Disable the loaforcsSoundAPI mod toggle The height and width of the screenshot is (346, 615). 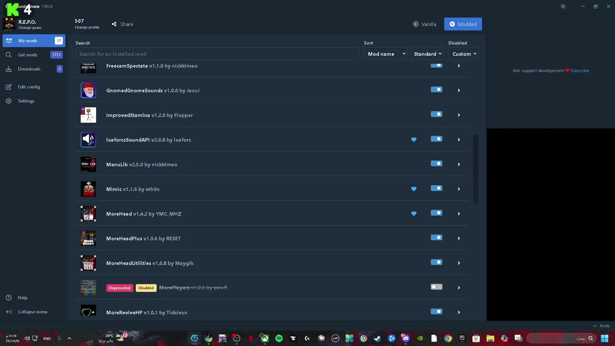[x=436, y=139]
